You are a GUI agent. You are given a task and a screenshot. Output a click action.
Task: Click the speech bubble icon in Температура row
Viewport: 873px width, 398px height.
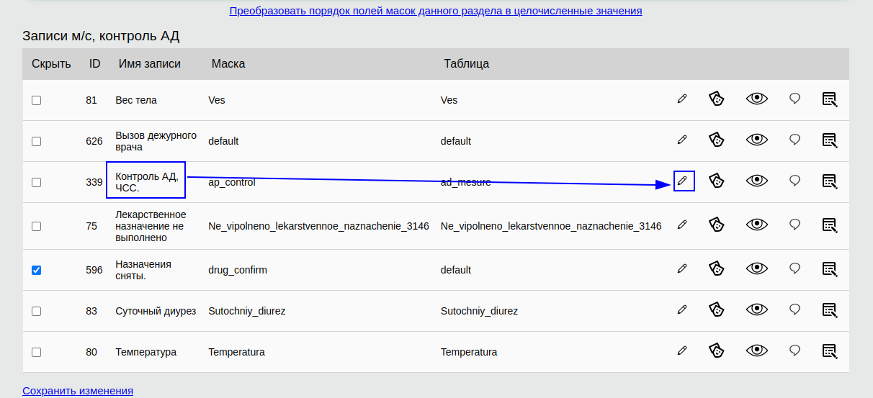click(795, 350)
